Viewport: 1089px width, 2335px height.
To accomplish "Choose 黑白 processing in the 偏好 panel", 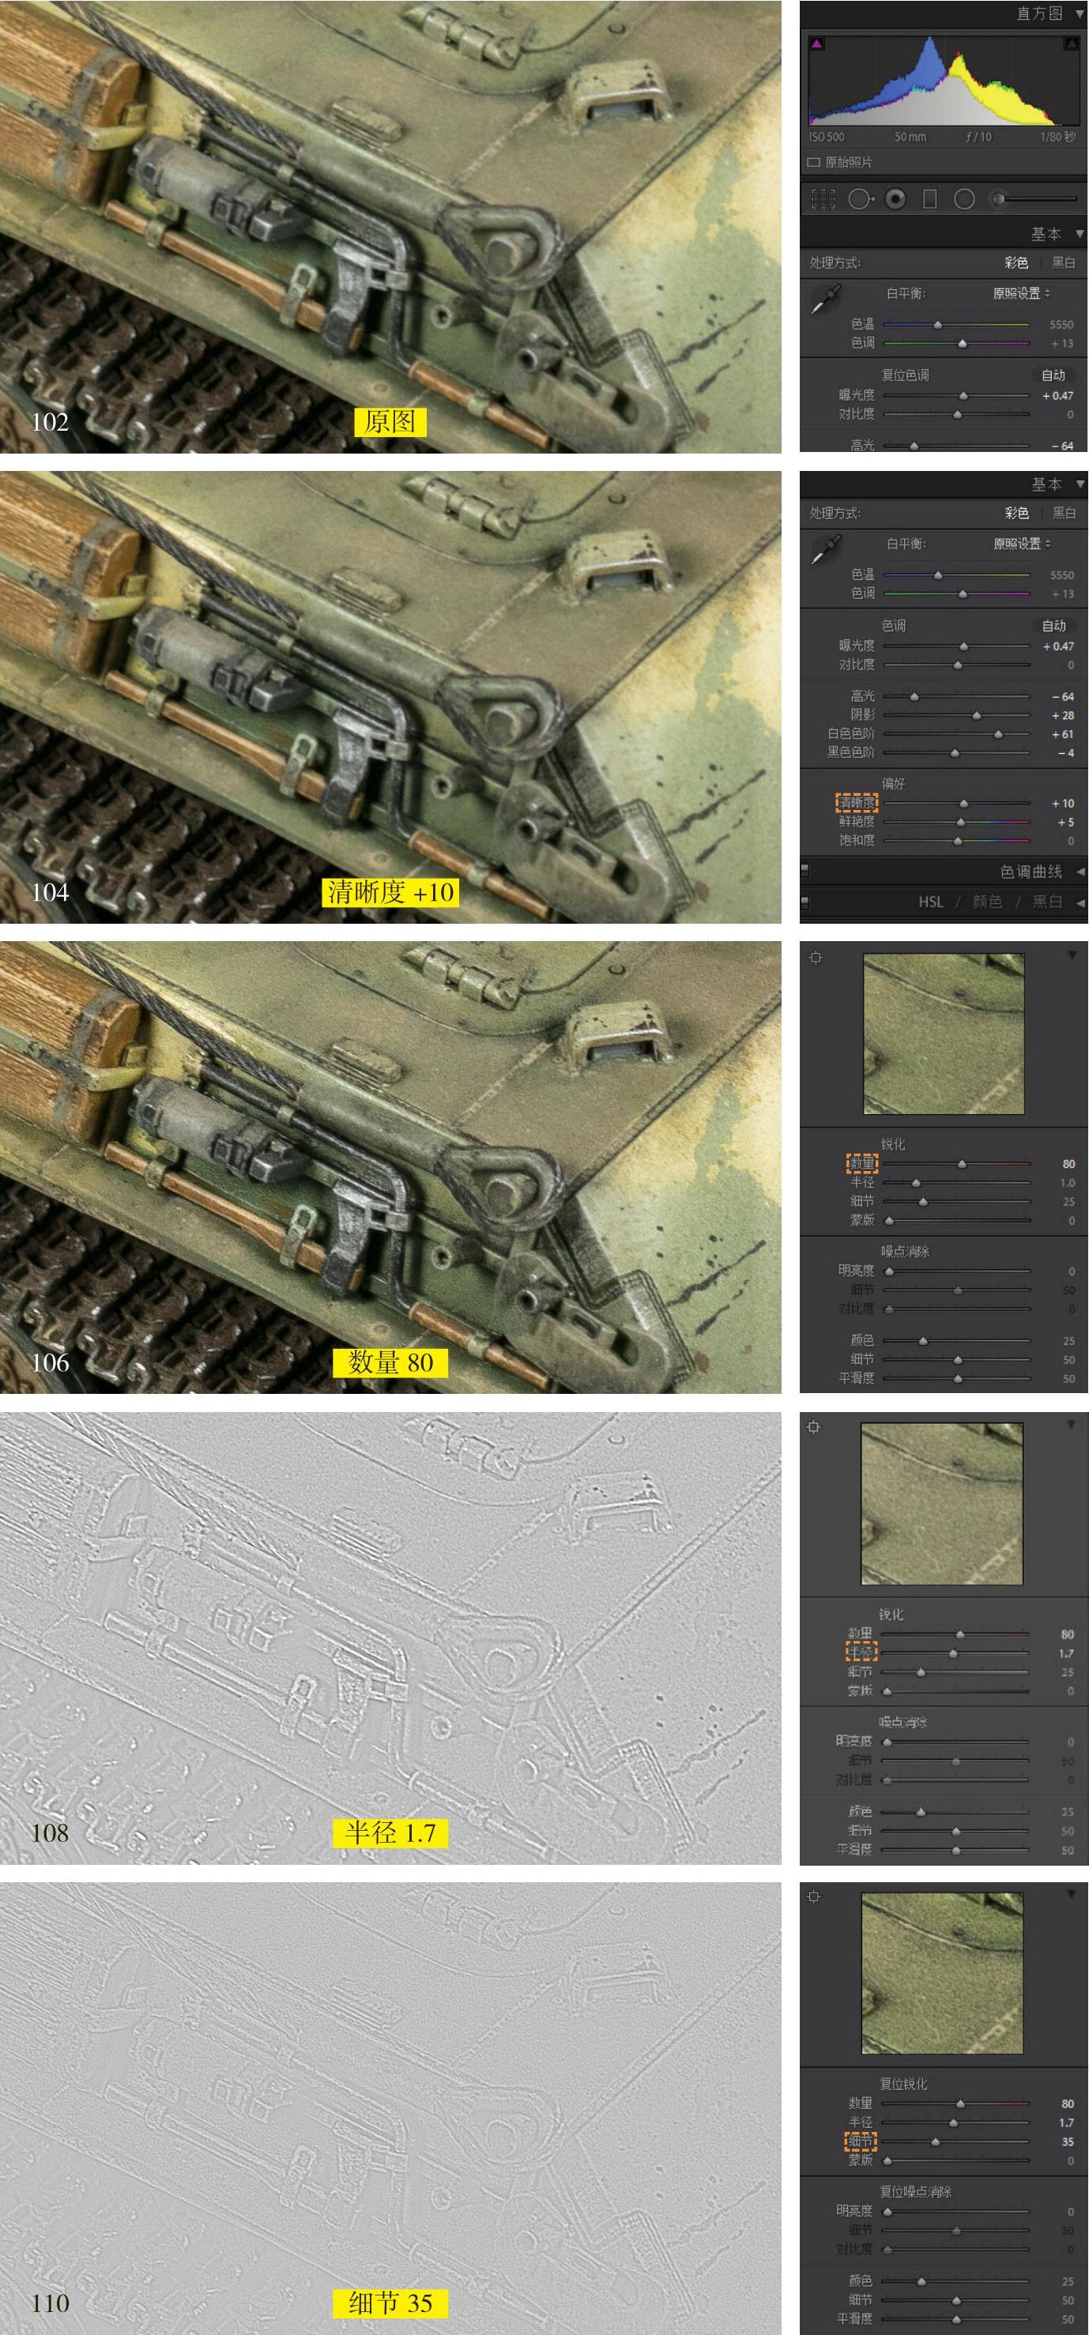I will 1063,513.
